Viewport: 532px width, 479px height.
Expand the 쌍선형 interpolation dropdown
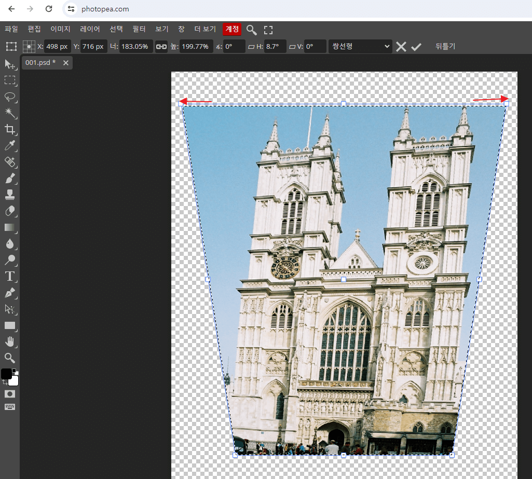(x=360, y=47)
